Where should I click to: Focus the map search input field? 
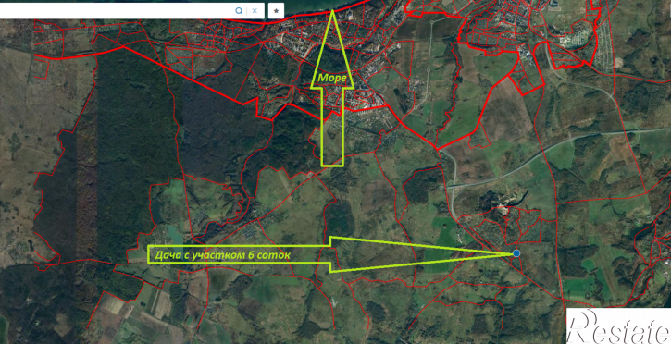click(116, 11)
